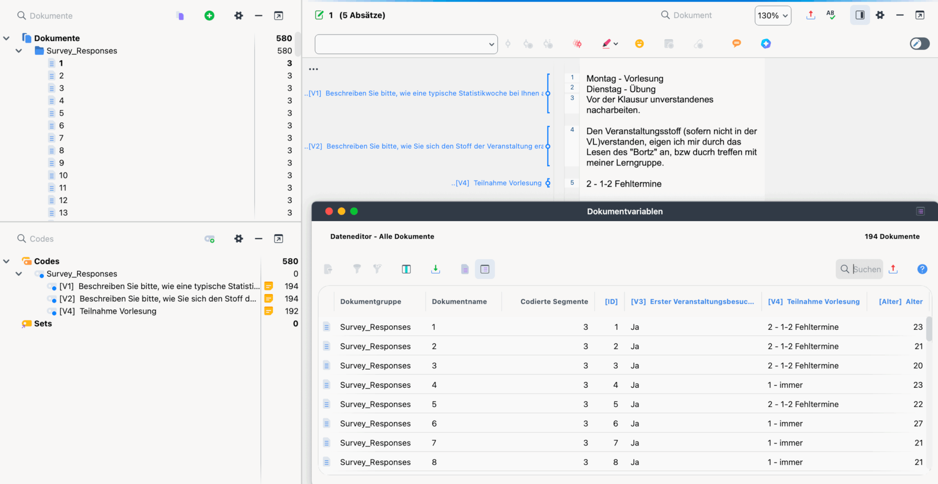Open the 130% zoom dropdown

point(773,16)
